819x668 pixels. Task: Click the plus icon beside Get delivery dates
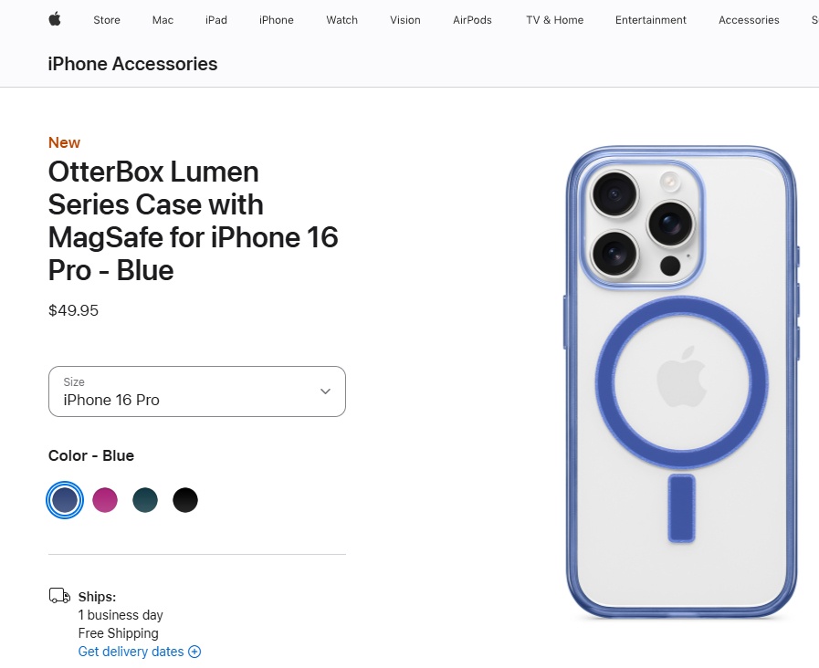click(x=194, y=652)
